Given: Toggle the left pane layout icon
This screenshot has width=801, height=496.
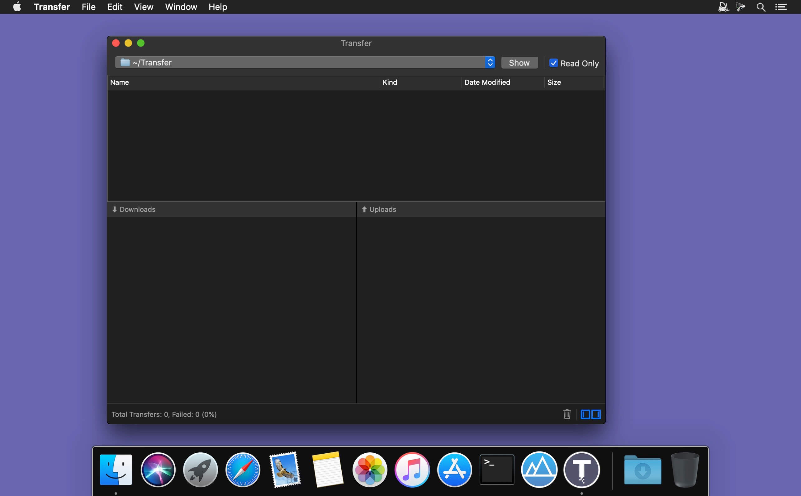Looking at the screenshot, I should tap(585, 414).
